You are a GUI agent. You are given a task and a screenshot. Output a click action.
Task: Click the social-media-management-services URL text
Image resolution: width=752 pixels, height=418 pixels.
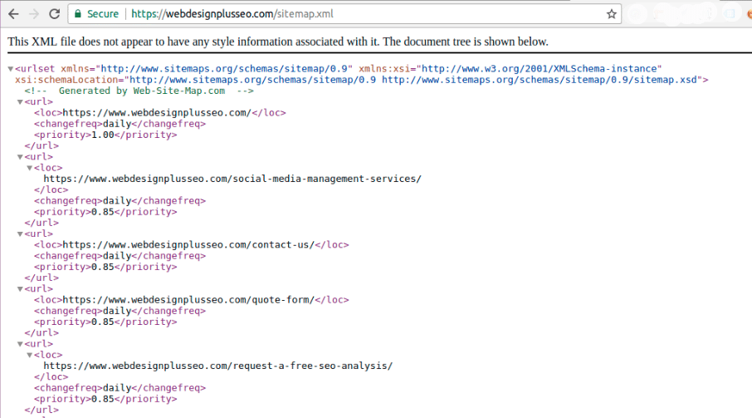click(232, 179)
